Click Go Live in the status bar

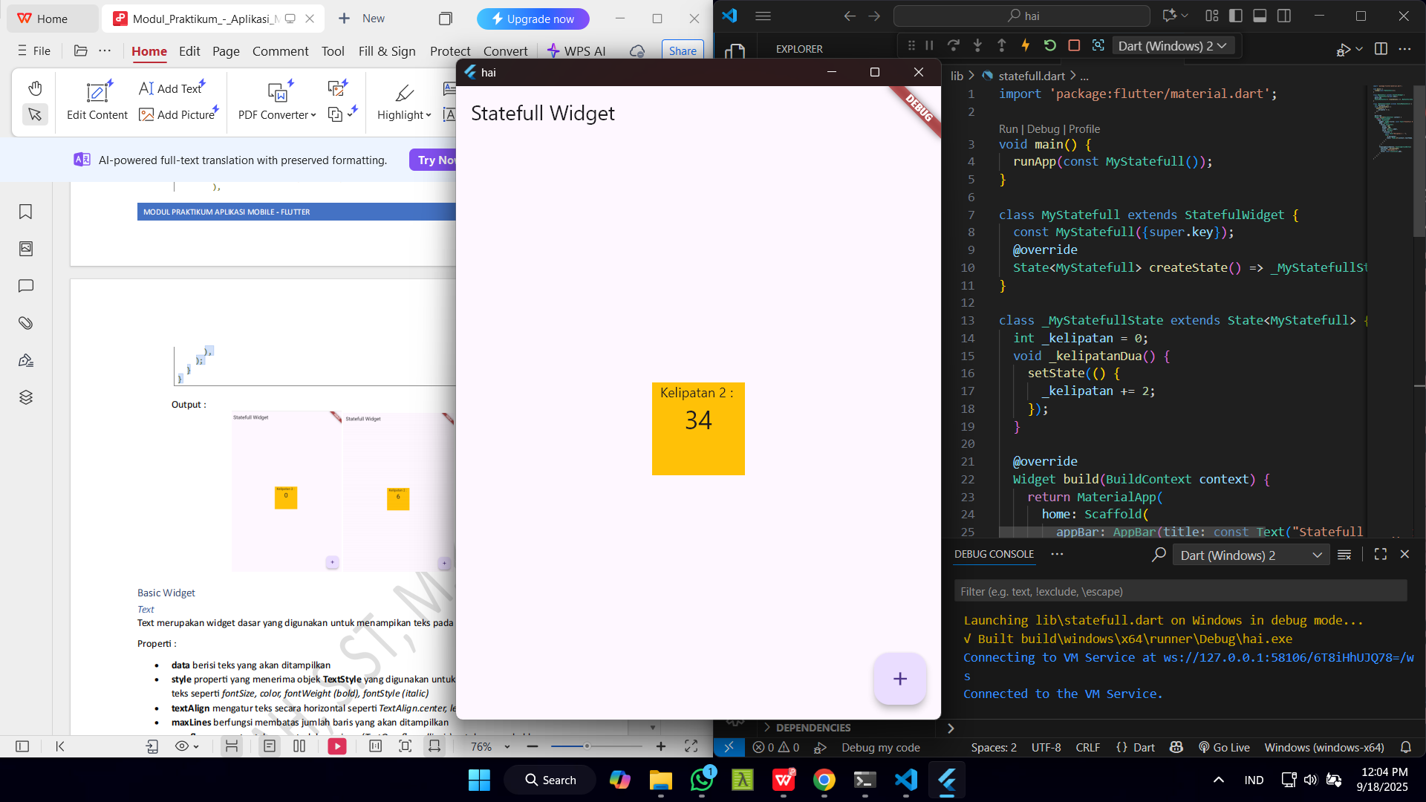pyautogui.click(x=1224, y=748)
